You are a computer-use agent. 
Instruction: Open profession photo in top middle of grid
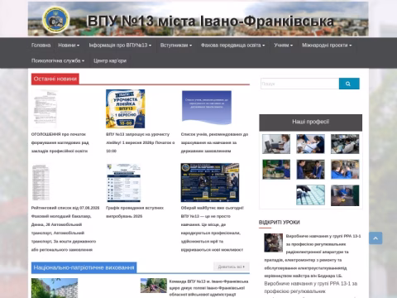click(310, 144)
